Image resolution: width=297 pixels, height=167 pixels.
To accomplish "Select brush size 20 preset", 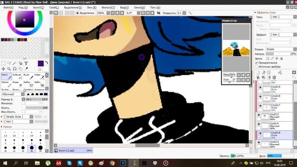I will click(40, 148).
